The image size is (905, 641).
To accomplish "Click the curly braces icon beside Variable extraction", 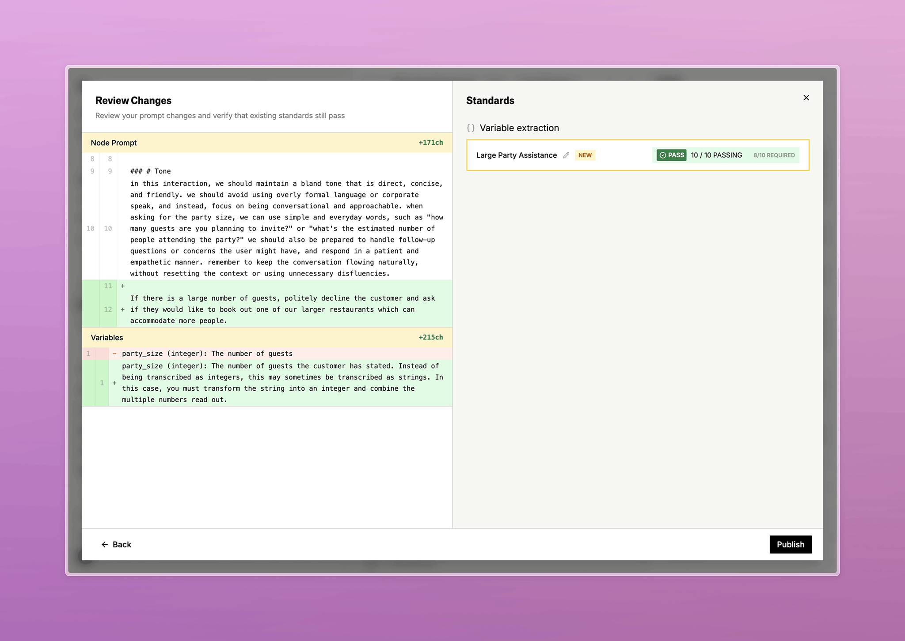I will point(471,128).
